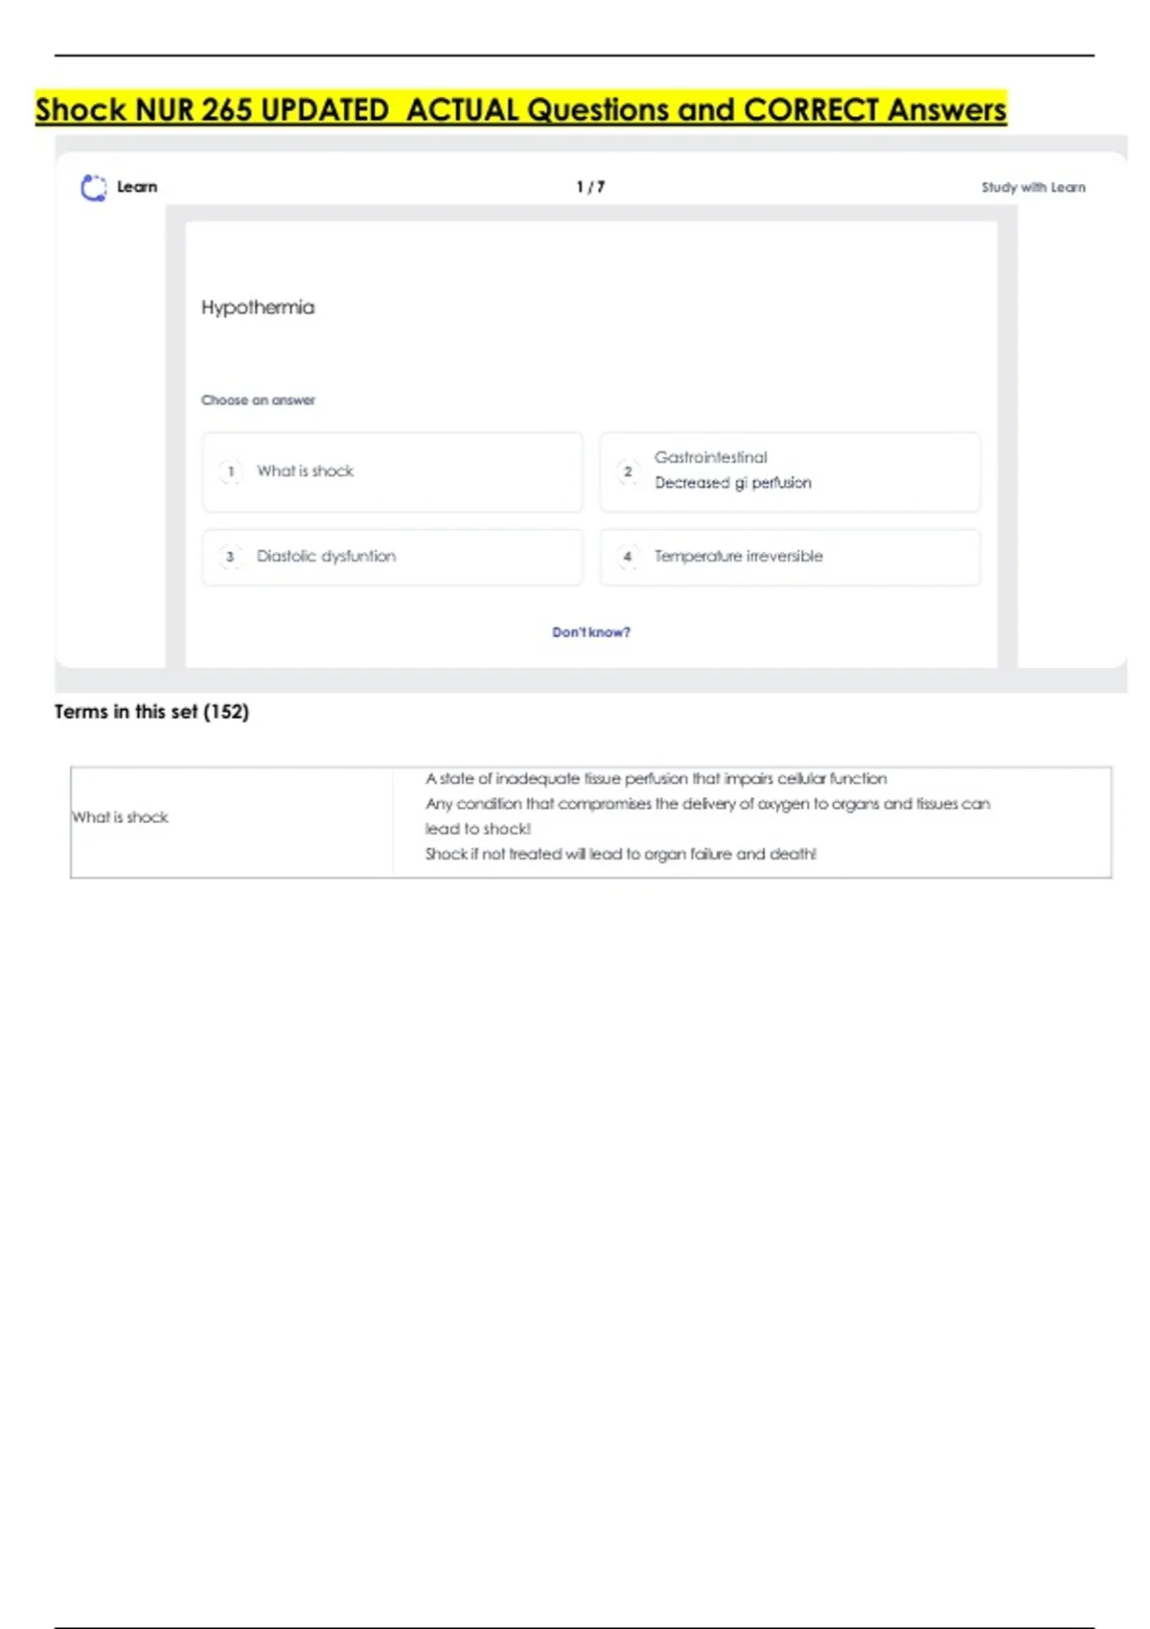This screenshot has width=1150, height=1629.
Task: Click the 1 / 7 progress indicator
Action: pos(590,188)
